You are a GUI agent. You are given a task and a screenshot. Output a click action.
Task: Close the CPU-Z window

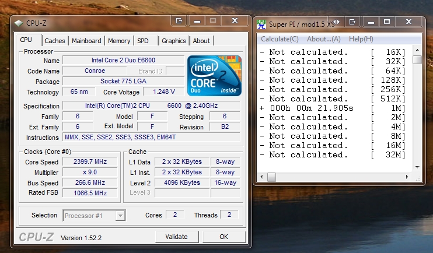[235, 20]
